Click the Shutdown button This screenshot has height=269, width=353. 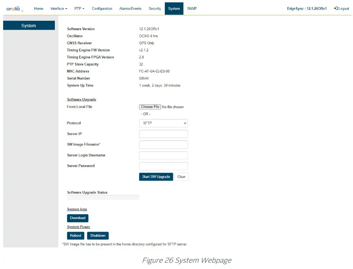point(98,235)
